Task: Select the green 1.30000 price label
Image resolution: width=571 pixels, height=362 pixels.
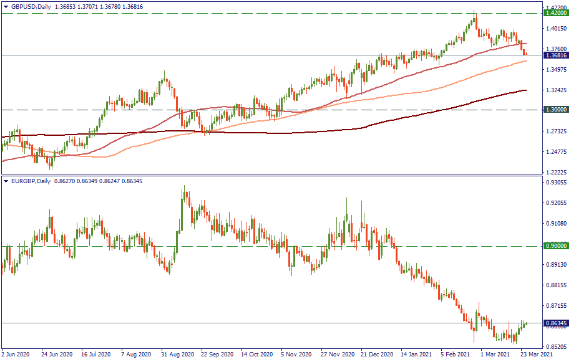Action: click(555, 110)
